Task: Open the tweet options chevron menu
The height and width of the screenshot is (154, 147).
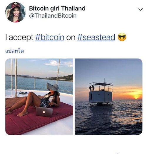Action: [x=141, y=9]
